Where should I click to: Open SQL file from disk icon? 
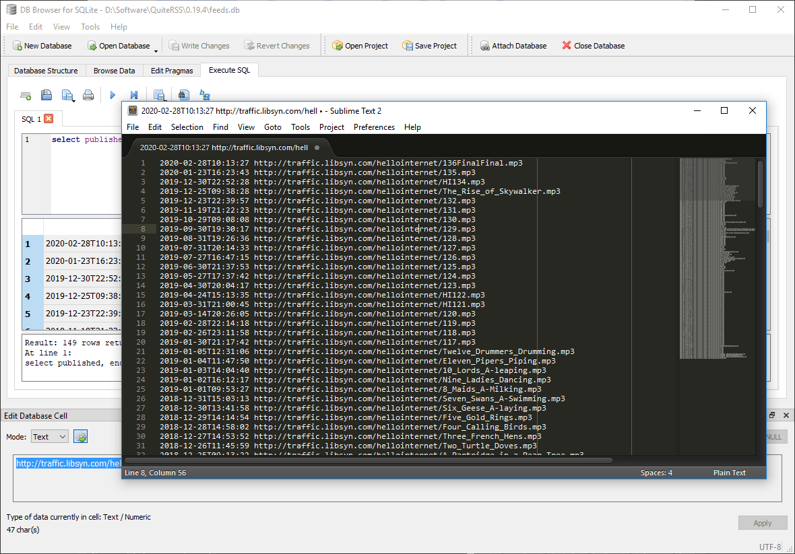point(46,94)
